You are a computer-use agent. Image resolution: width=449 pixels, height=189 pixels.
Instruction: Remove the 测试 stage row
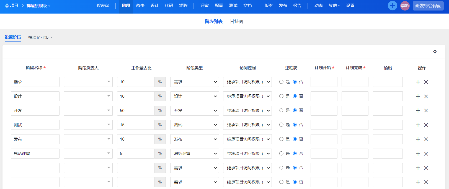point(426,125)
